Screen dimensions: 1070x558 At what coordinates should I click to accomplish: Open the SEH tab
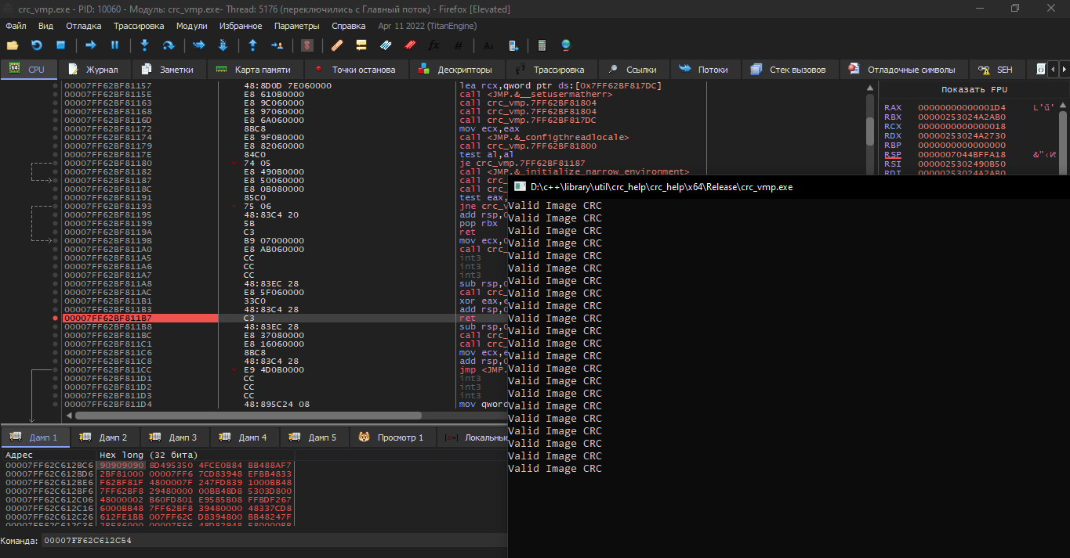(996, 70)
